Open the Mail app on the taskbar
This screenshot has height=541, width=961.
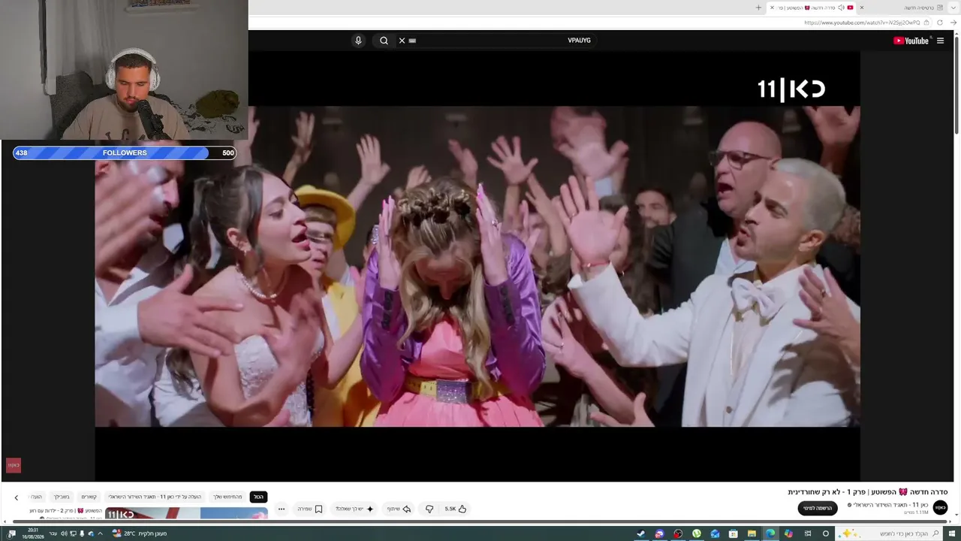pos(715,533)
